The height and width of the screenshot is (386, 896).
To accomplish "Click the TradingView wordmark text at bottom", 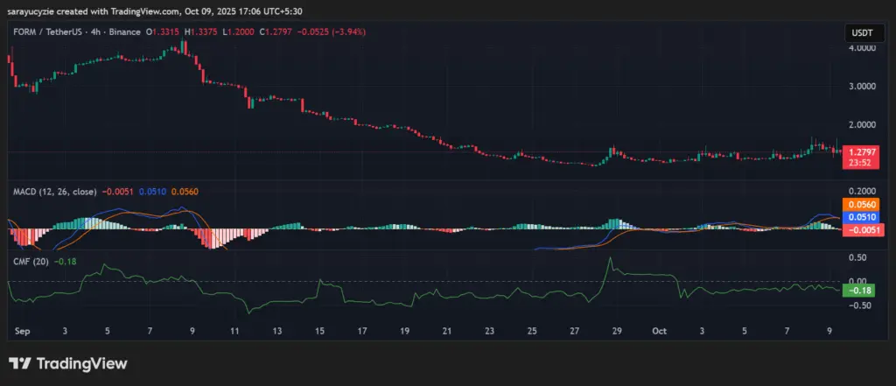I will 80,363.
